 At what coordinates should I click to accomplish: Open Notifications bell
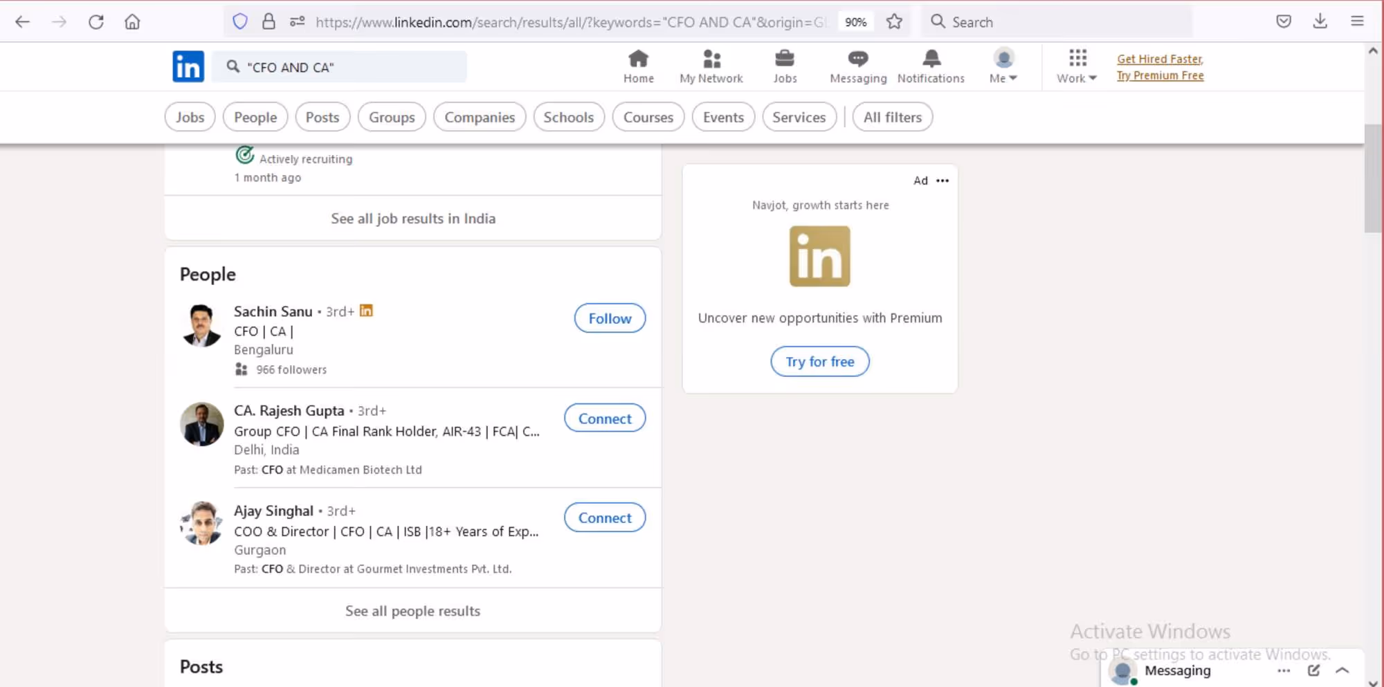coord(931,67)
